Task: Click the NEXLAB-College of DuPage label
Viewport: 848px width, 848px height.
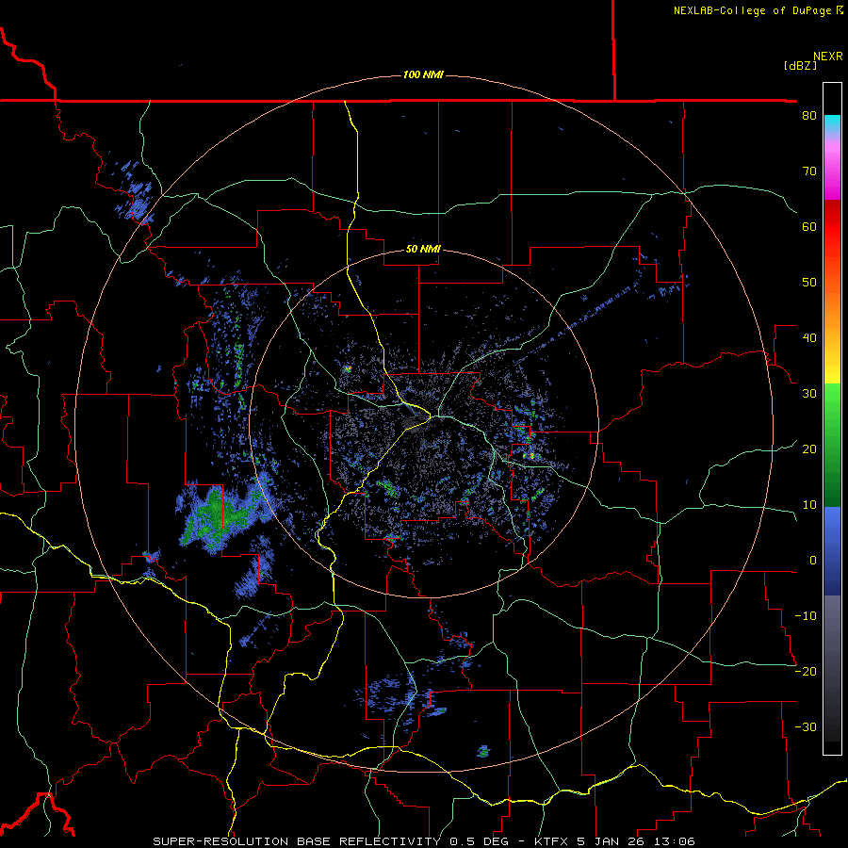Action: point(758,10)
